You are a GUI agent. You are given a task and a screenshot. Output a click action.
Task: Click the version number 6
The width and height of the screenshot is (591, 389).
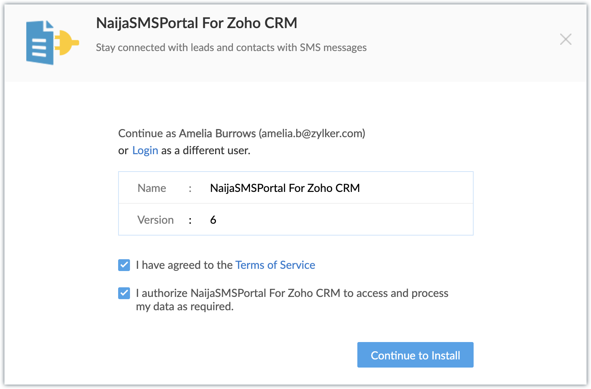click(x=213, y=220)
